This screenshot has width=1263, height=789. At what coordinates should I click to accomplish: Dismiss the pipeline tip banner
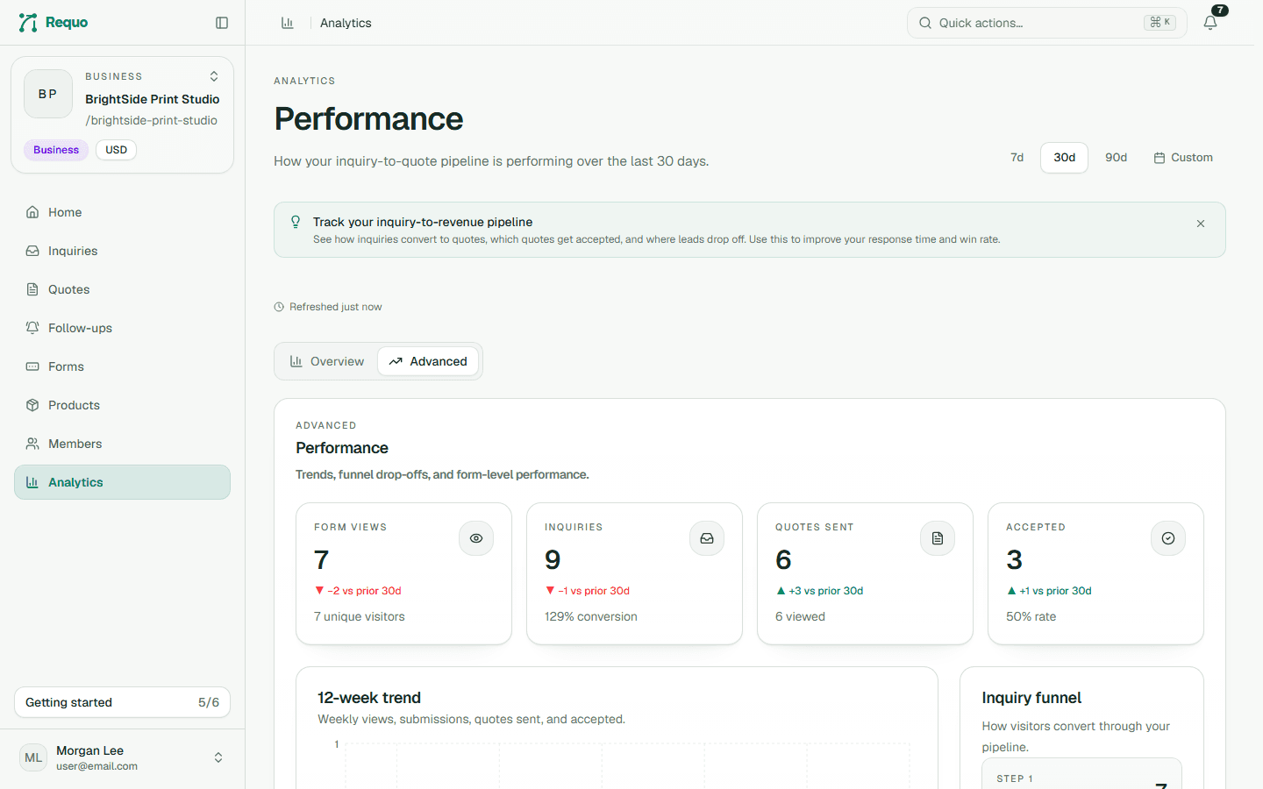coord(1201,224)
